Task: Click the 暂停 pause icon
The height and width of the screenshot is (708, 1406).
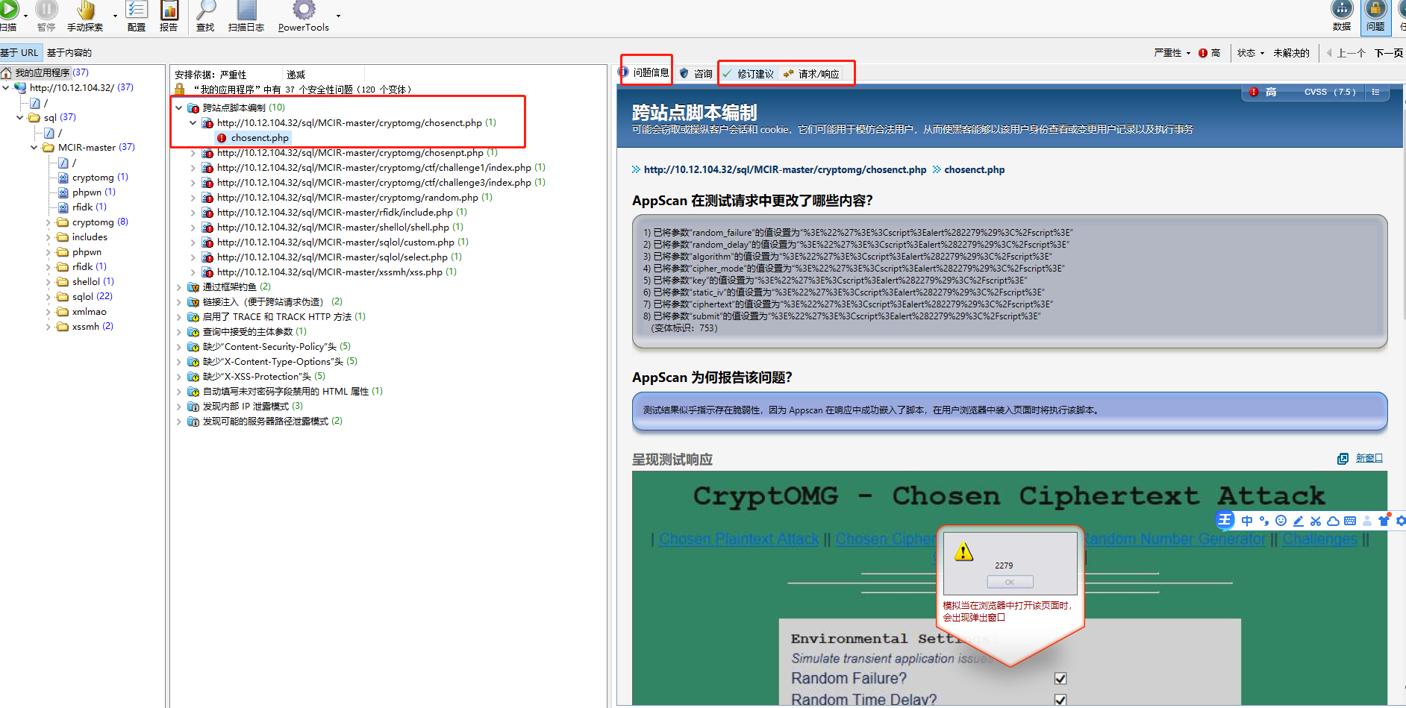Action: tap(46, 10)
